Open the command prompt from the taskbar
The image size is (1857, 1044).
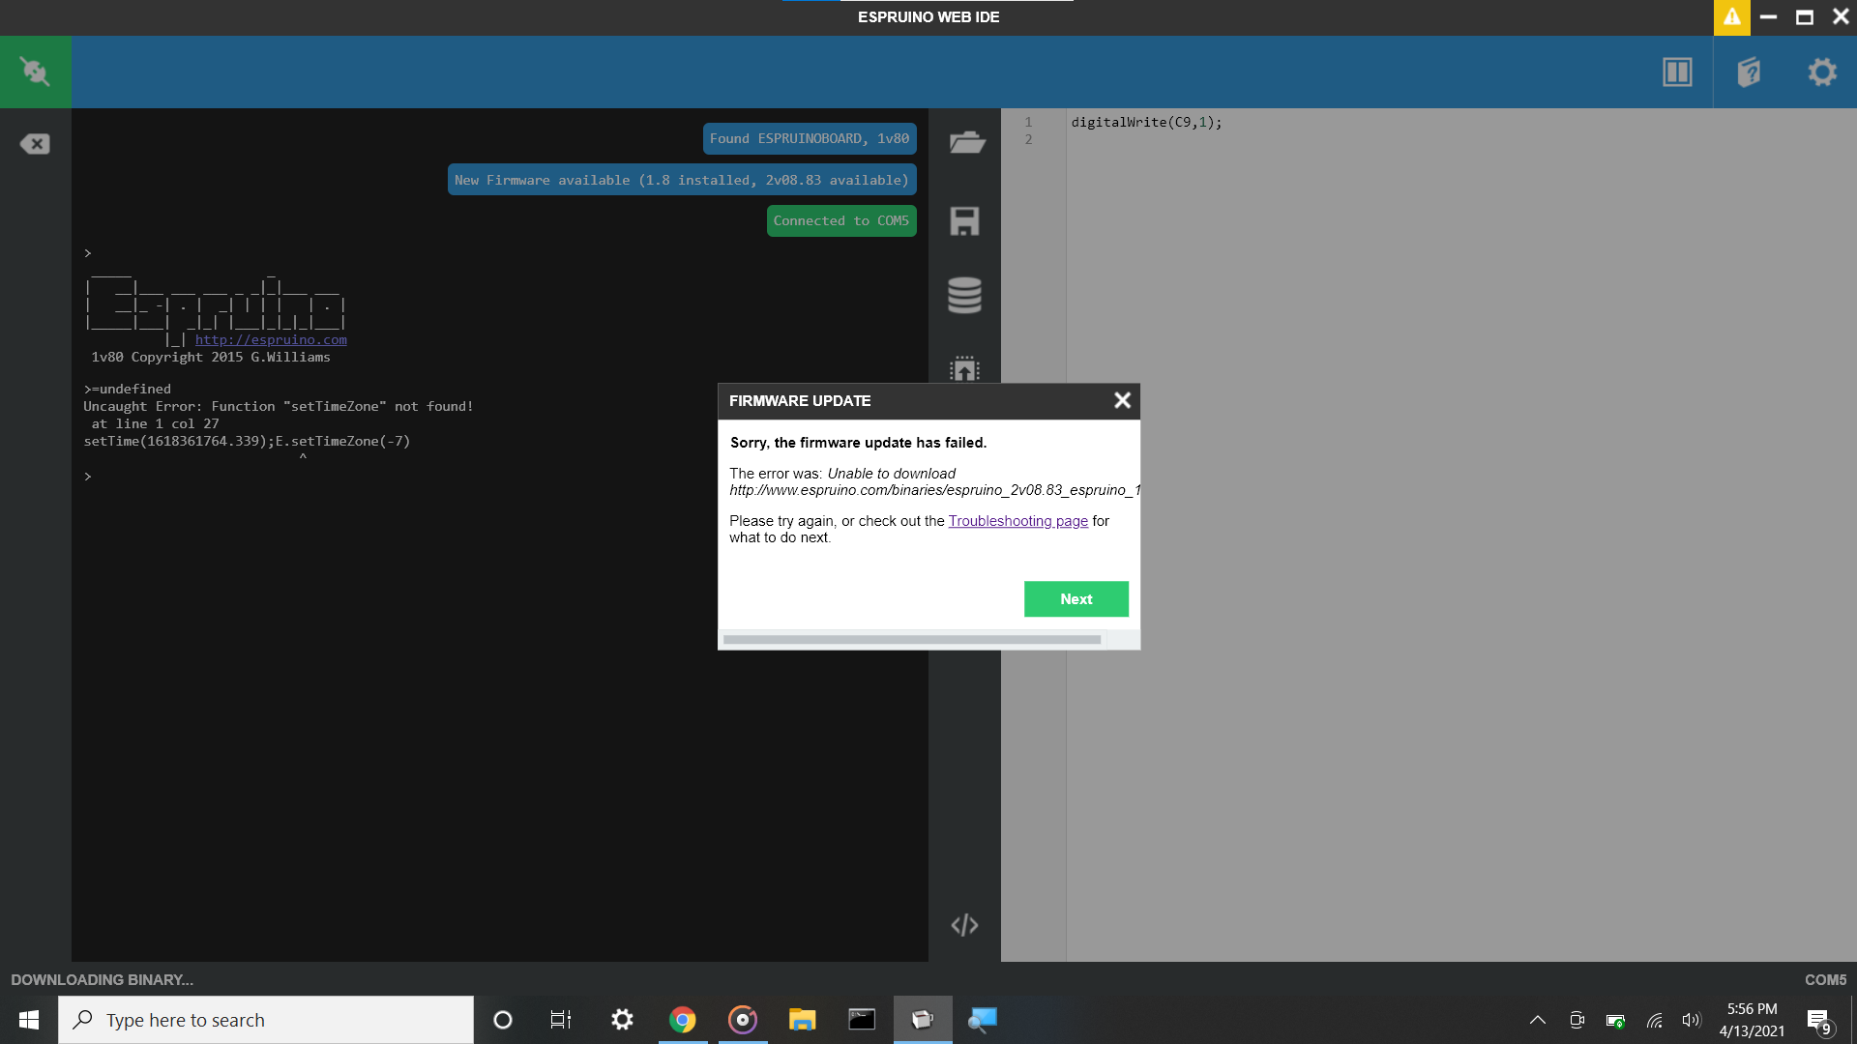point(862,1020)
